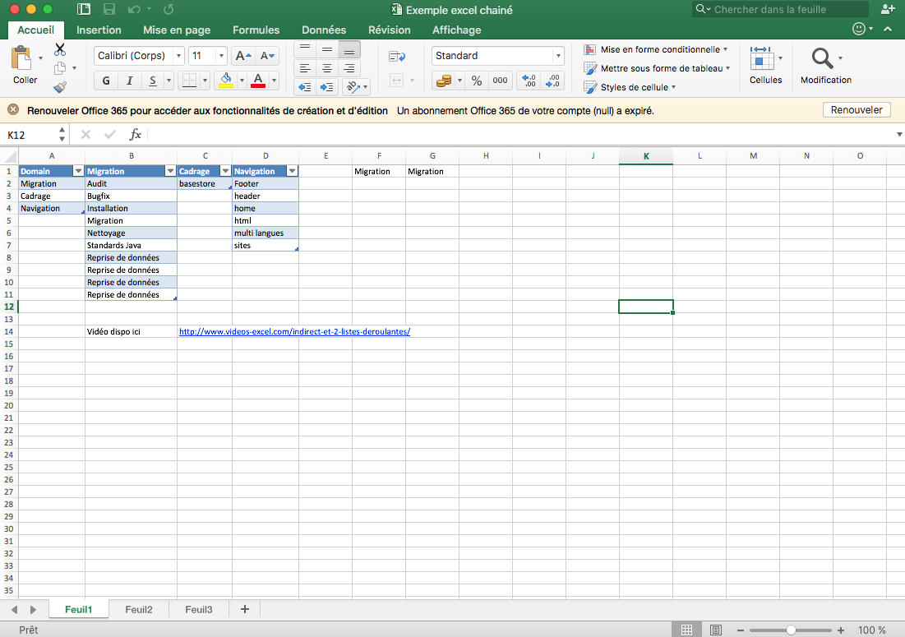Click the Modification magnifier icon
Screen dimensions: 905x637
click(822, 58)
